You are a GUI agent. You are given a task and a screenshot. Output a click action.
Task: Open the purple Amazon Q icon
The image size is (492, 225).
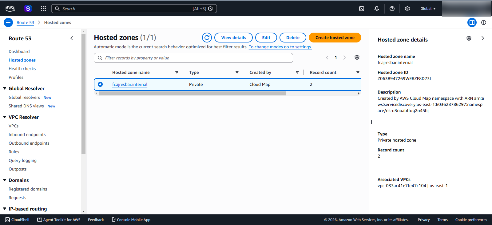coord(28,9)
